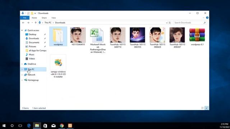This screenshot has width=230, height=129.
Task: Expand the Network tree node
Action: pyautogui.click(x=22, y=75)
